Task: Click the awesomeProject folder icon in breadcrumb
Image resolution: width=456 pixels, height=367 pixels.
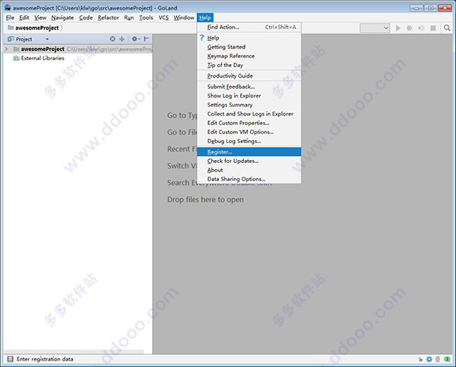Action: click(x=11, y=27)
